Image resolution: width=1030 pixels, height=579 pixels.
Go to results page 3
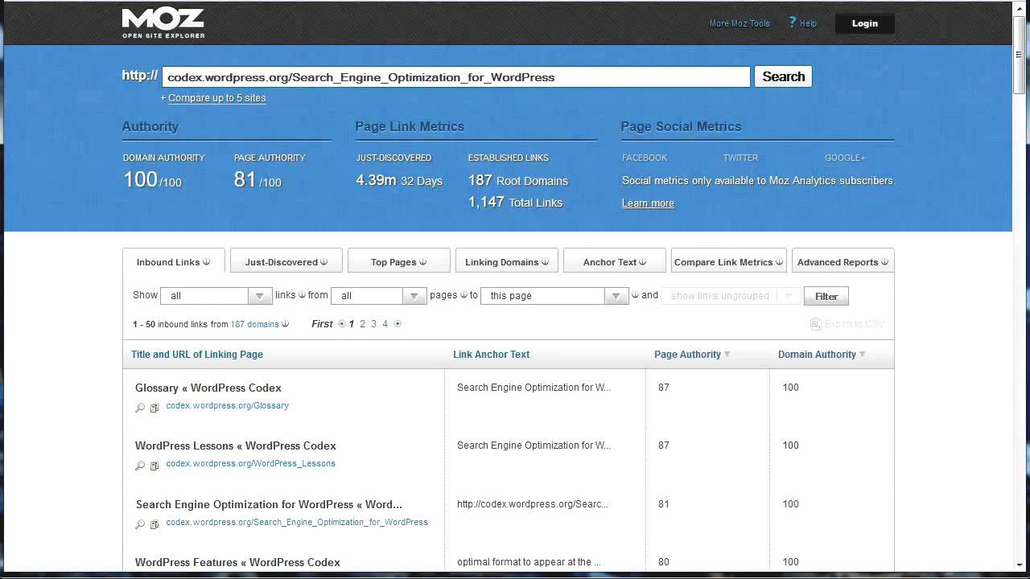point(373,324)
